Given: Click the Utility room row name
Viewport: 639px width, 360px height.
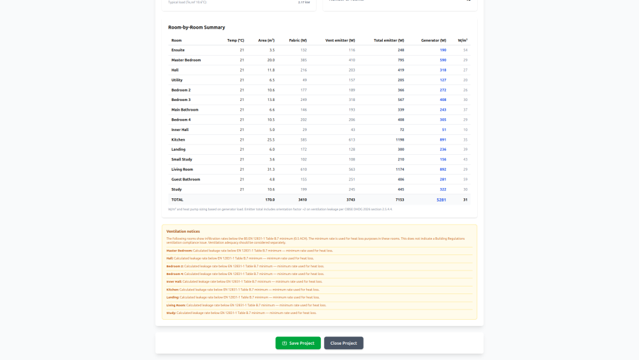Looking at the screenshot, I should (x=177, y=80).
